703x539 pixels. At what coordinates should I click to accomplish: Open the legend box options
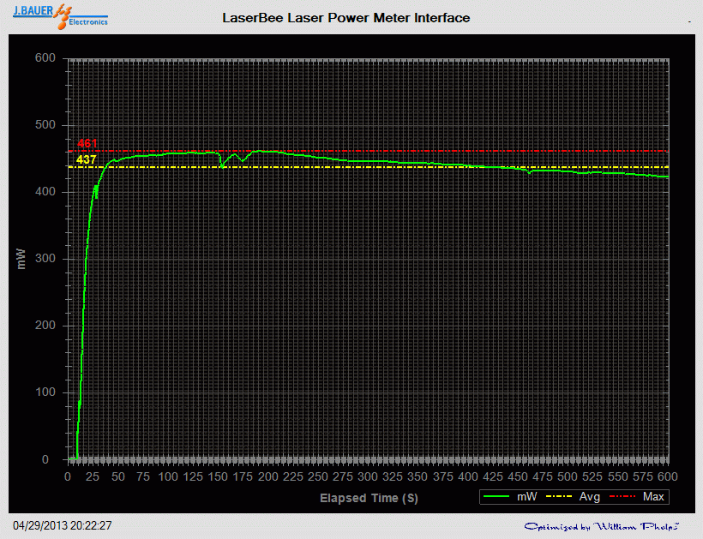coord(574,496)
